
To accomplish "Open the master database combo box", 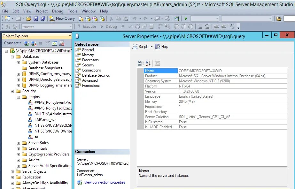I will click(47, 27).
